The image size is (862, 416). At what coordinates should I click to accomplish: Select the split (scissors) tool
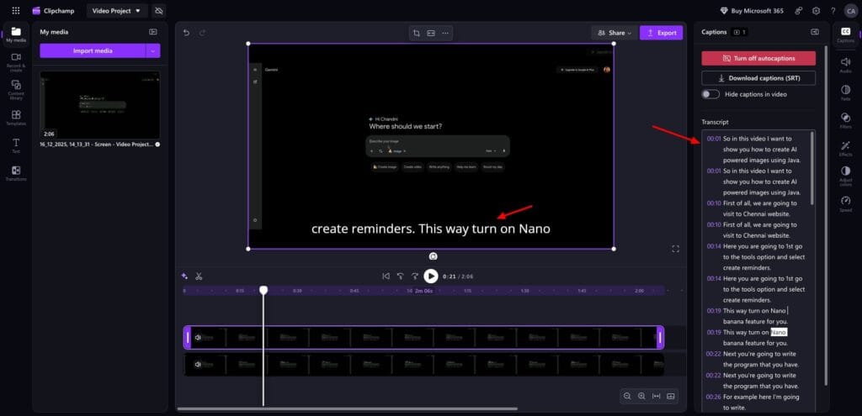click(x=199, y=276)
